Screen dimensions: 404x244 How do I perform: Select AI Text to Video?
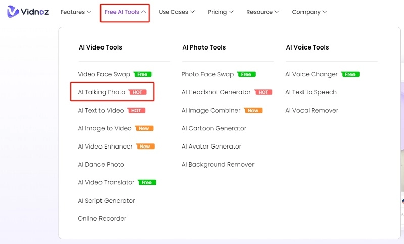click(x=101, y=111)
